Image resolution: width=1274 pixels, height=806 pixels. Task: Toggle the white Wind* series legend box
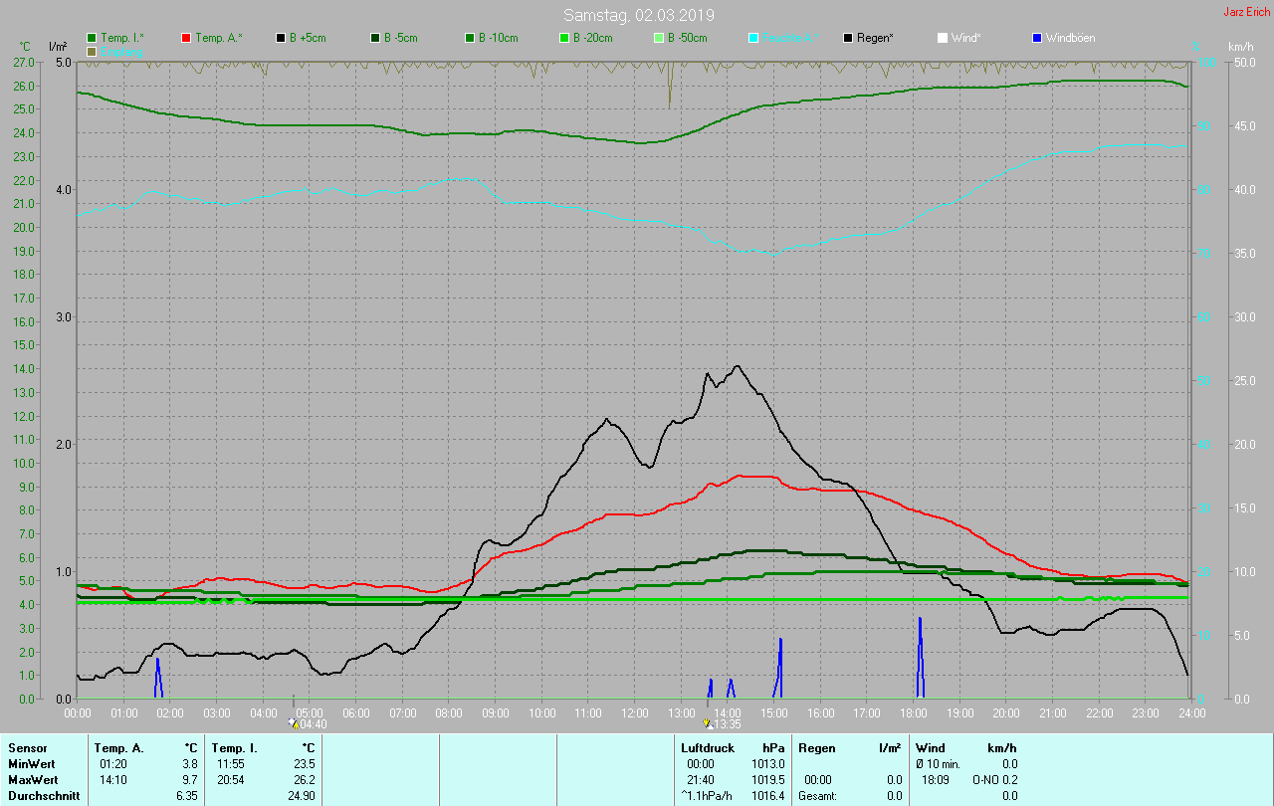click(942, 38)
